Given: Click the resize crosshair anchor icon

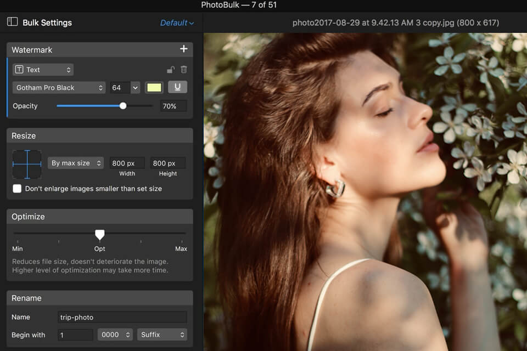Looking at the screenshot, I should pyautogui.click(x=27, y=164).
